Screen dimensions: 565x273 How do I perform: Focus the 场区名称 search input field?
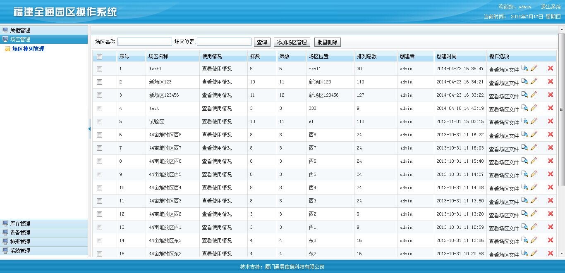click(x=145, y=42)
